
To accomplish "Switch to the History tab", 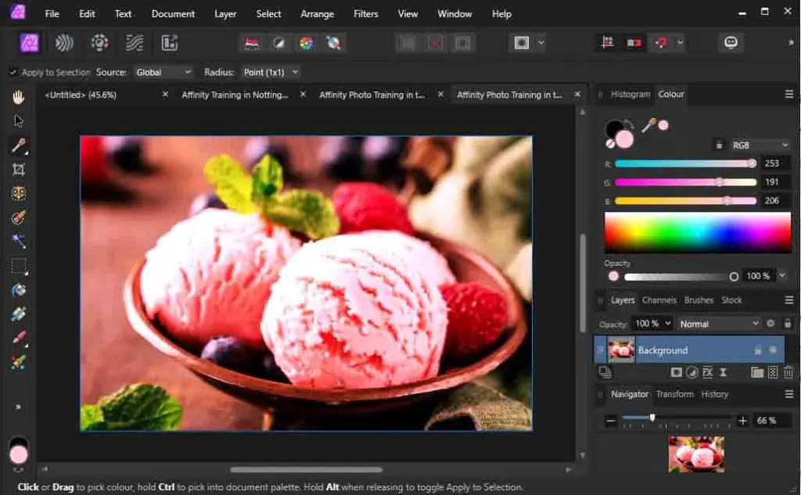I will [x=715, y=394].
